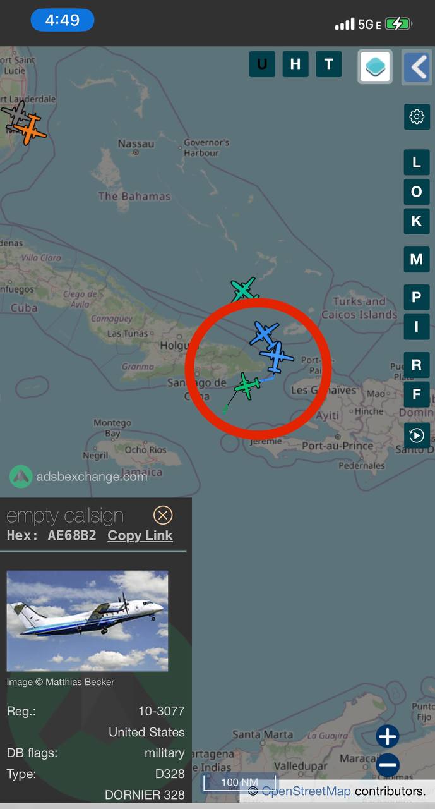Viewport: 435px width, 809px height.
Task: Click the P button on right
Action: click(x=417, y=298)
